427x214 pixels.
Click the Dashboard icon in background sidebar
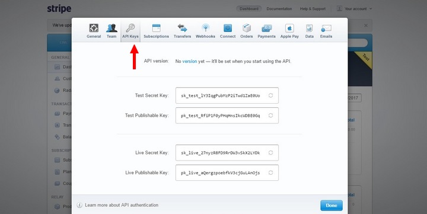pyautogui.click(x=57, y=67)
